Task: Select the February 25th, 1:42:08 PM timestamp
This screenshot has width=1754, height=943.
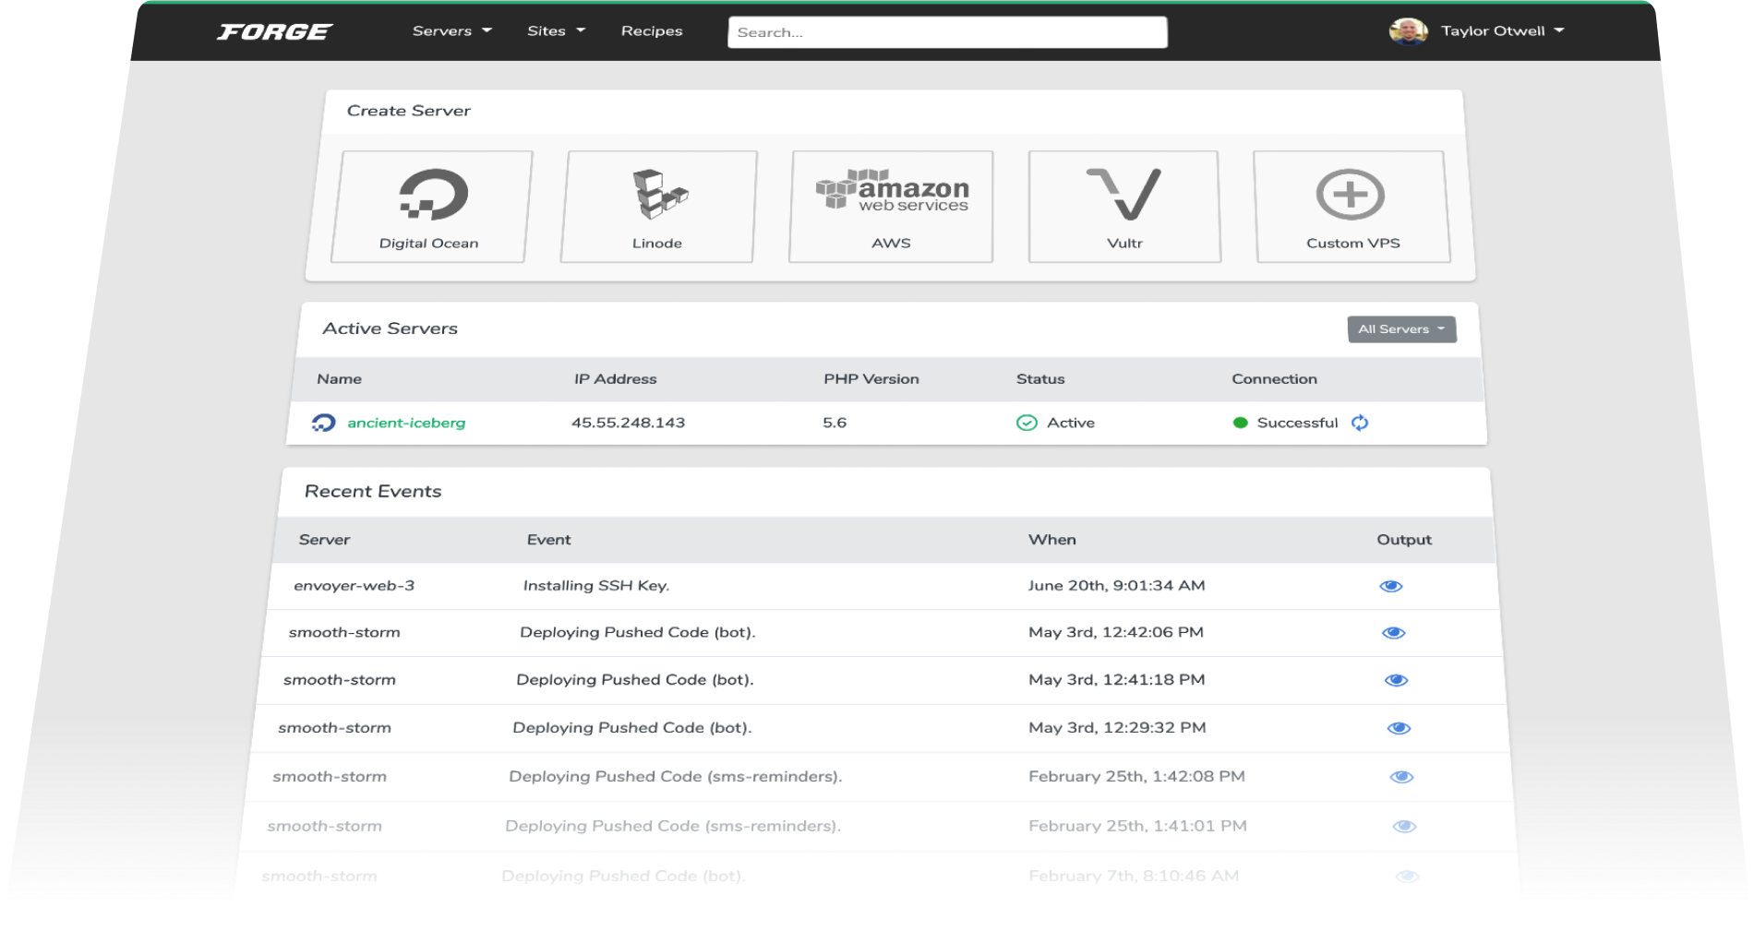Action: click(1137, 777)
